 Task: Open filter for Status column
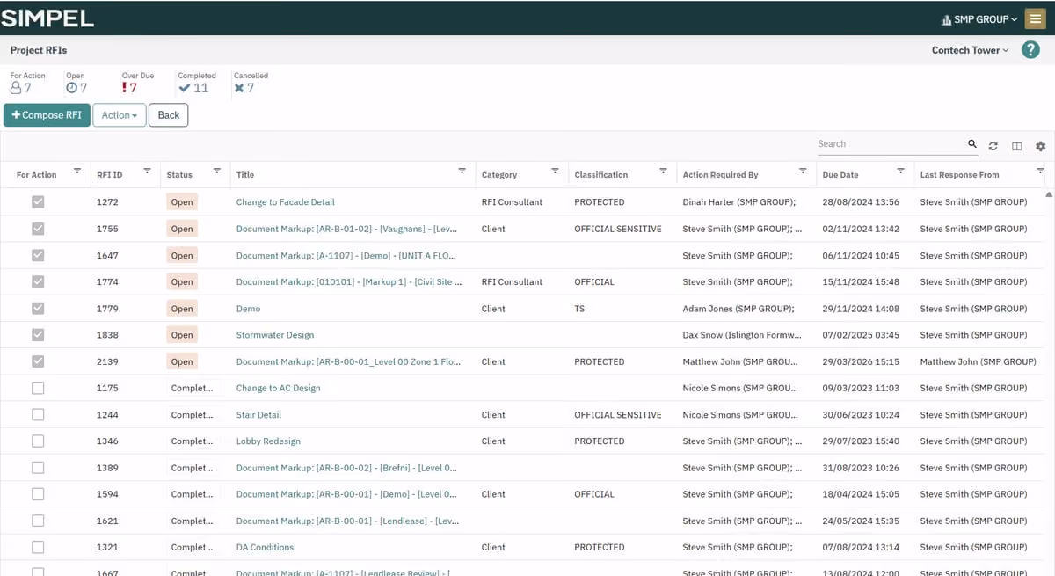[217, 171]
